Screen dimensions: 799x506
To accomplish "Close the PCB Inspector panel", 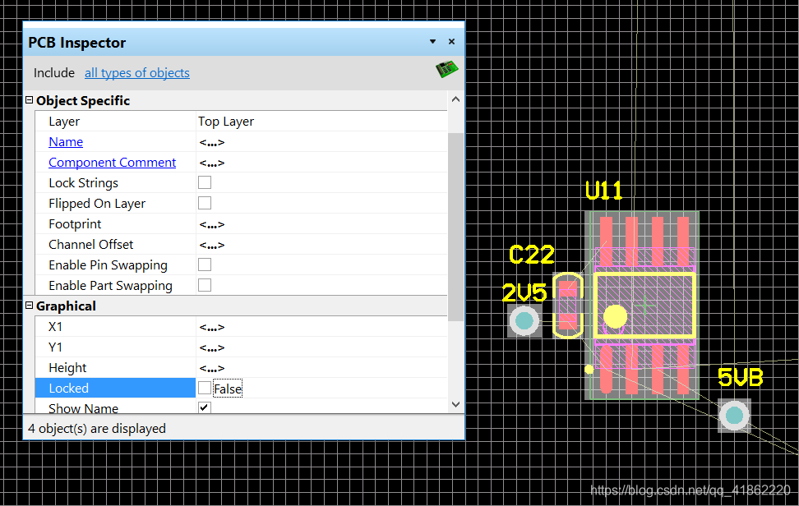I will pos(451,42).
